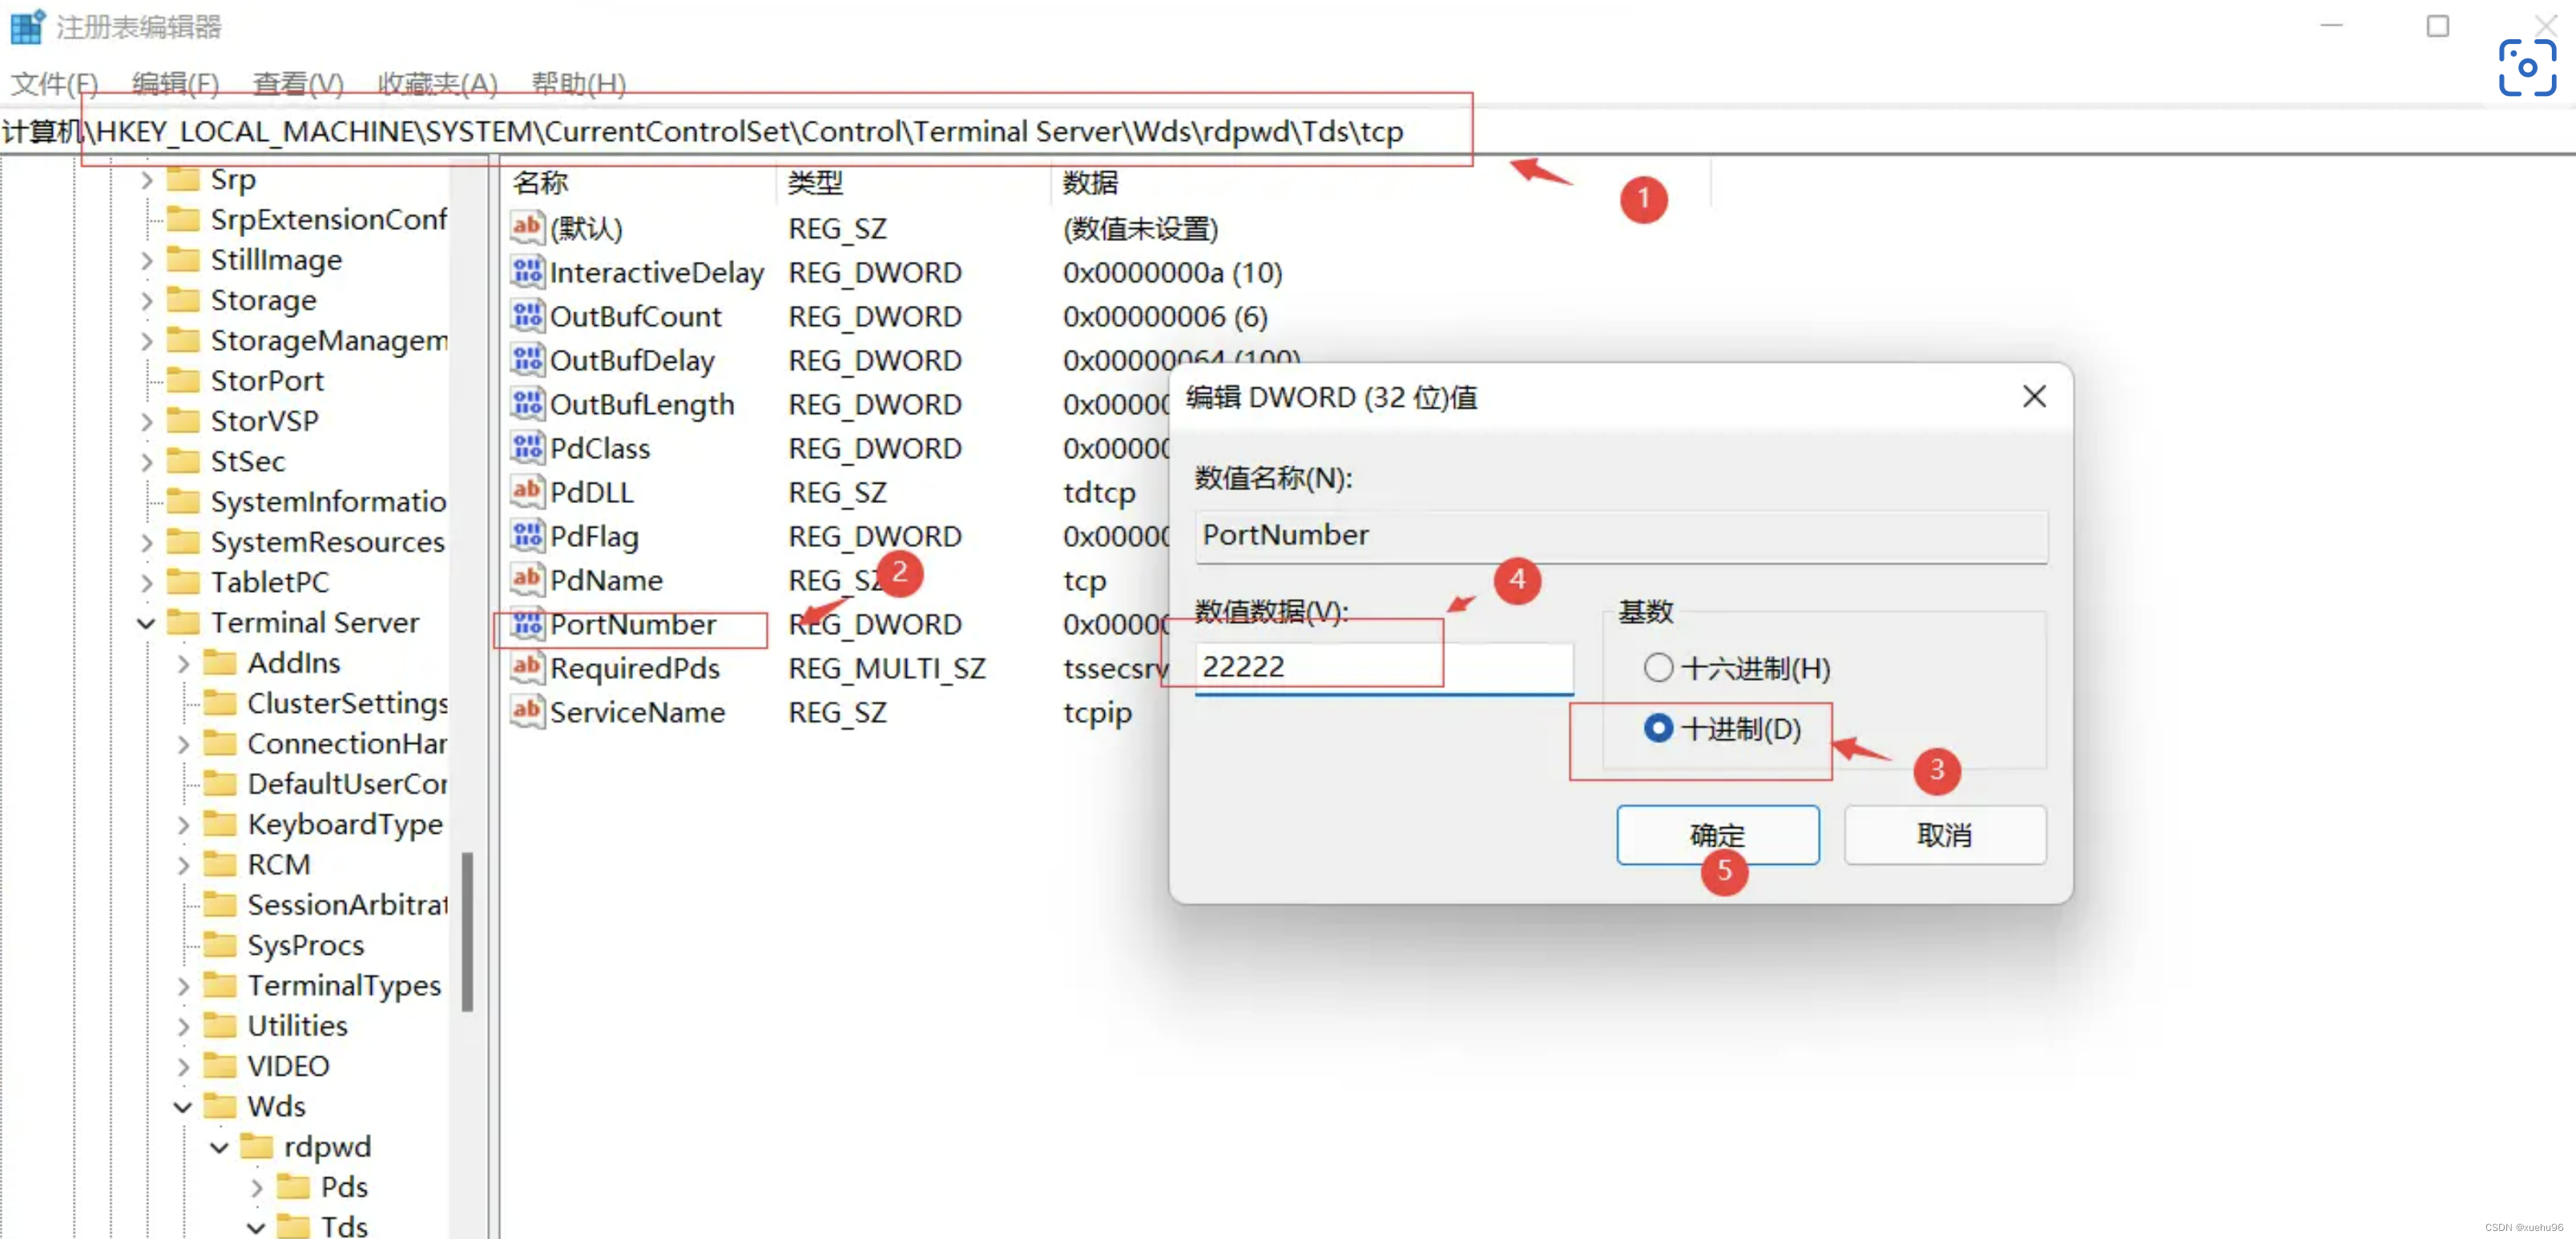Select 十进制 decimal base radio button
2576x1239 pixels.
point(1659,728)
